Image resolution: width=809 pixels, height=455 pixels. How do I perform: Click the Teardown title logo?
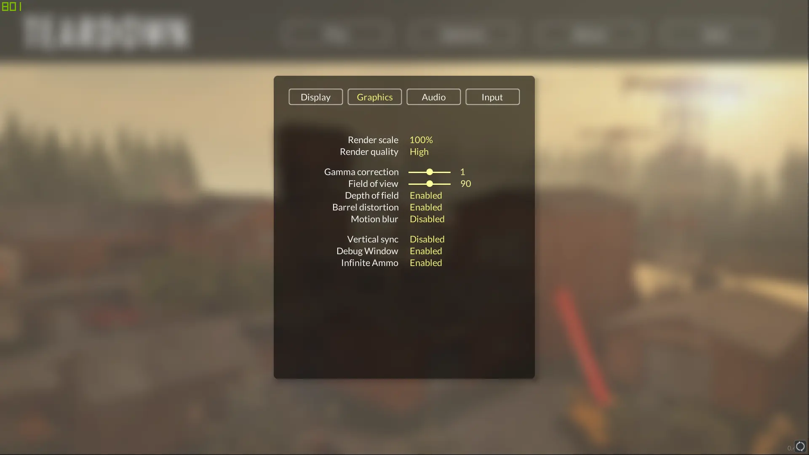106,32
